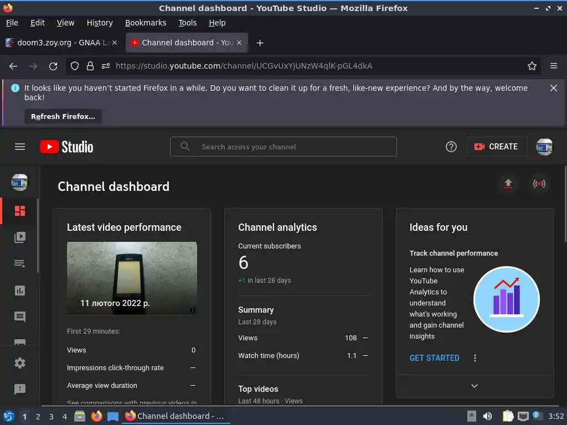Click the Go live broadcast icon
The height and width of the screenshot is (425, 567).
pyautogui.click(x=539, y=184)
